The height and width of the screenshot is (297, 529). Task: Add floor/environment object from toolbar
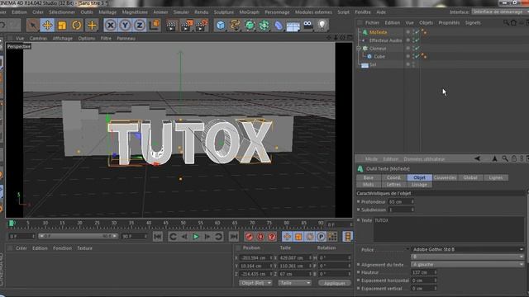tap(293, 26)
